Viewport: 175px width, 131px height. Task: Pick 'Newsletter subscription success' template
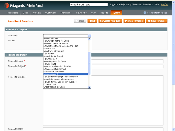[59, 79]
